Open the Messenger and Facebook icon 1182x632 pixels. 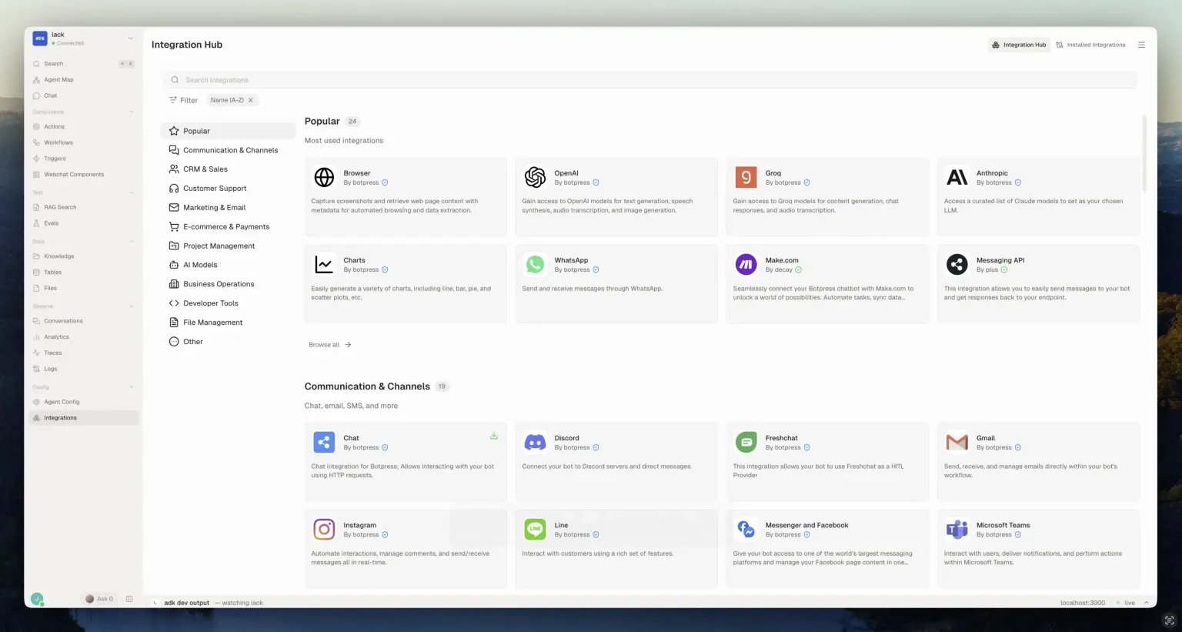coord(746,530)
